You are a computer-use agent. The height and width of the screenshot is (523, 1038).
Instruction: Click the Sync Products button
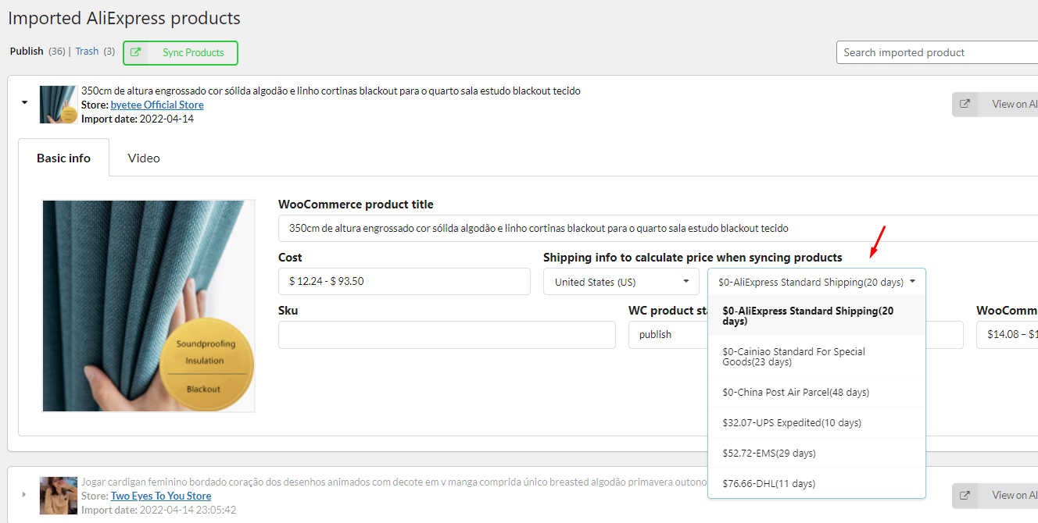pyautogui.click(x=181, y=52)
